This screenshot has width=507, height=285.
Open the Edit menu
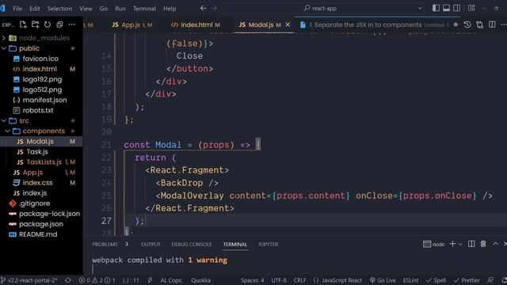coord(35,9)
